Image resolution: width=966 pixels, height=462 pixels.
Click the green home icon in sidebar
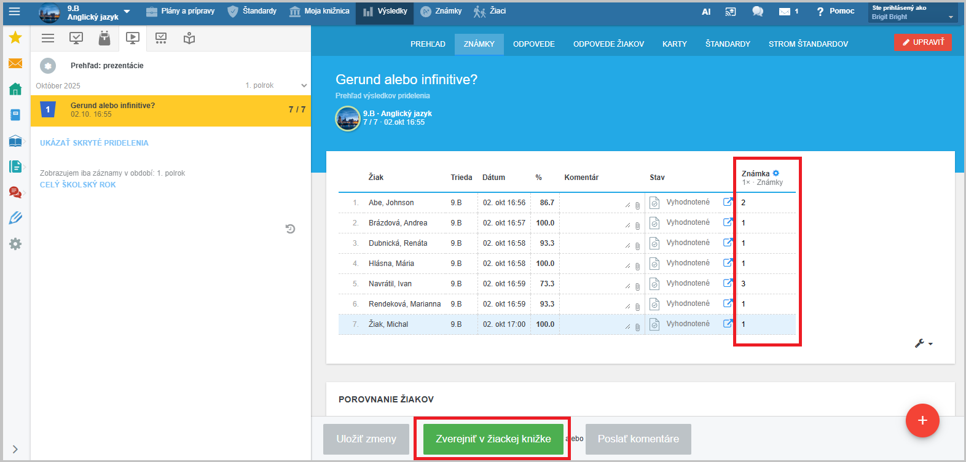[15, 89]
